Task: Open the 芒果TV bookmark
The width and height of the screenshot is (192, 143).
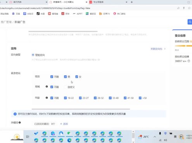Action: [104, 14]
